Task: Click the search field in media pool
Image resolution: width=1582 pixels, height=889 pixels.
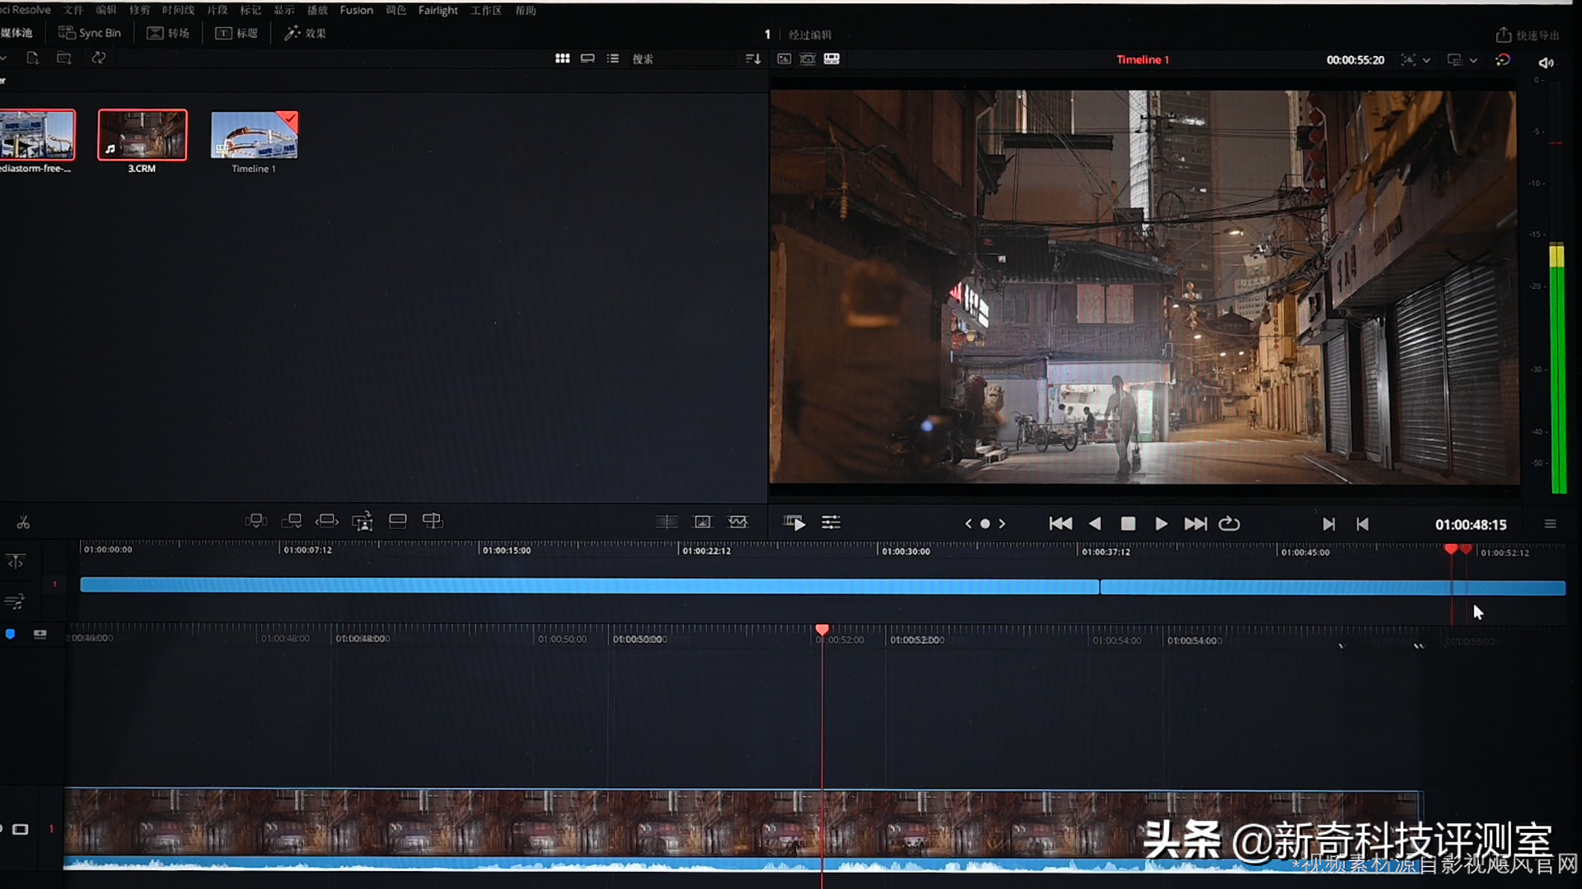Action: [684, 58]
